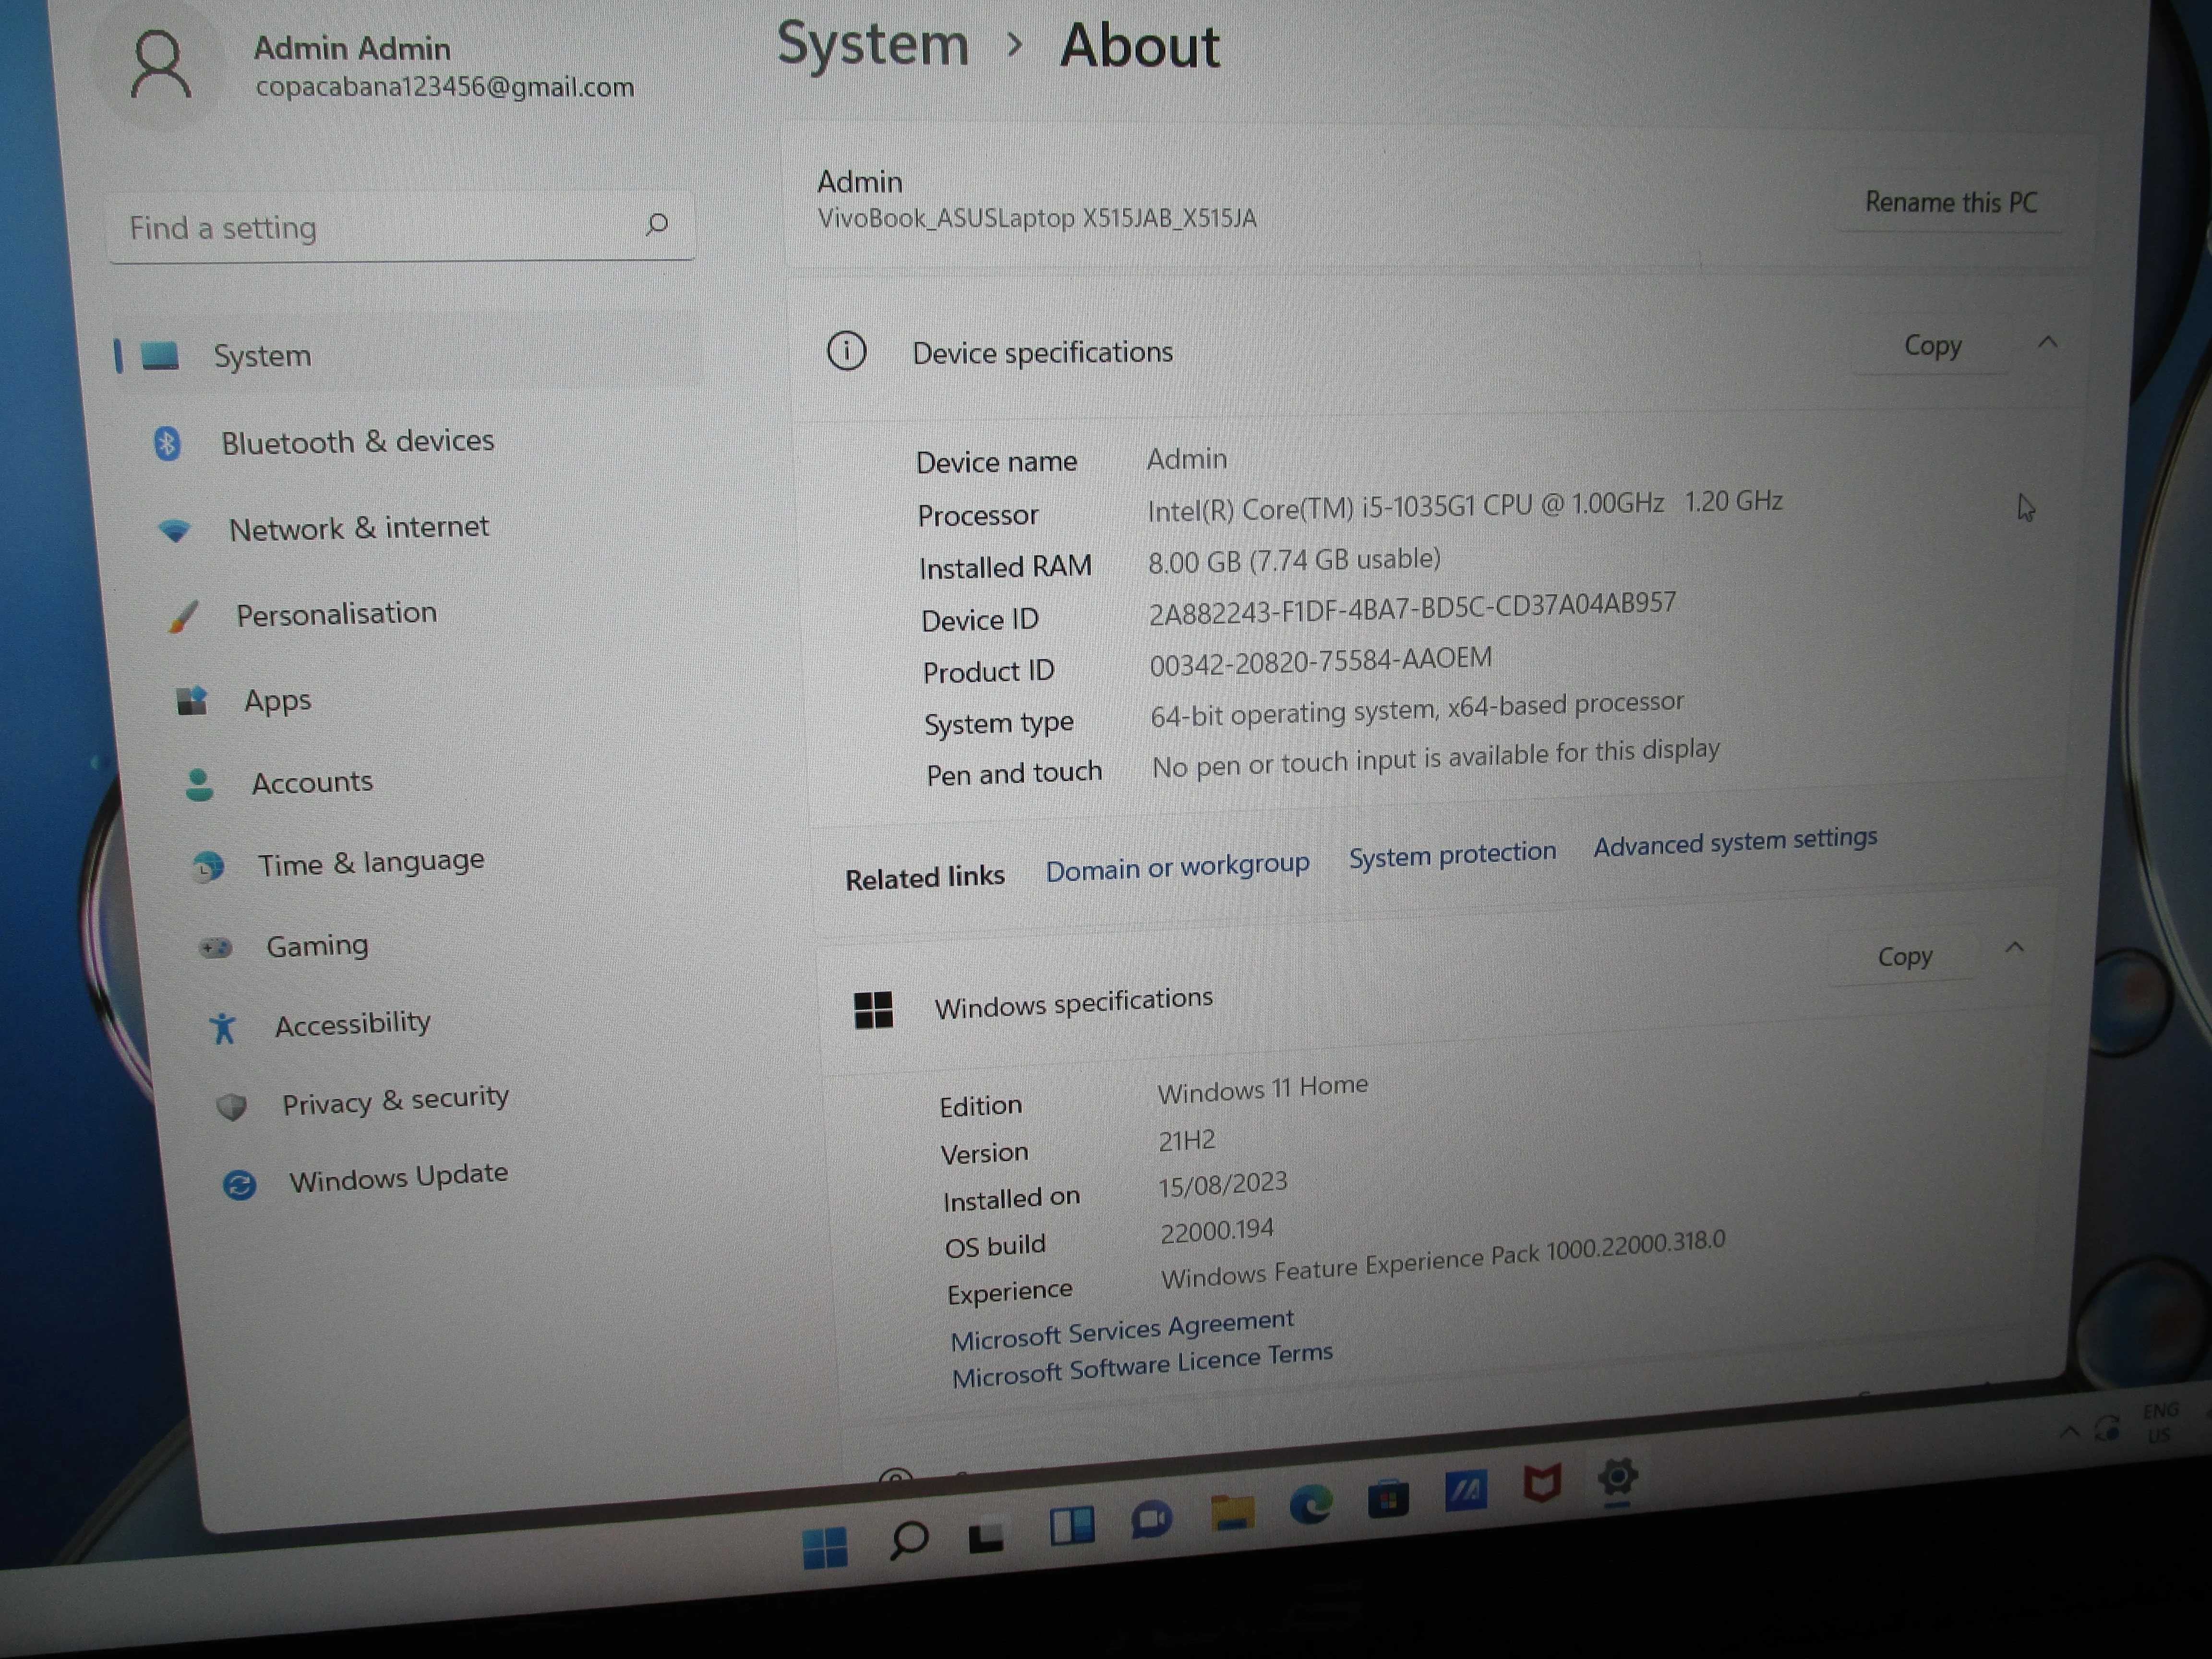Open the Domain or workgroup link
The image size is (2212, 1659).
pyautogui.click(x=1177, y=866)
